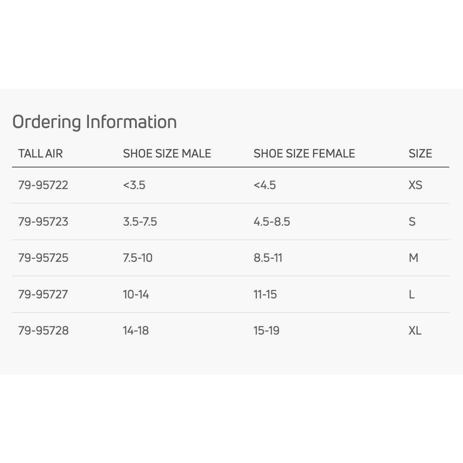Click male shoe size 7.5-10
The image size is (463, 463).
(x=138, y=258)
